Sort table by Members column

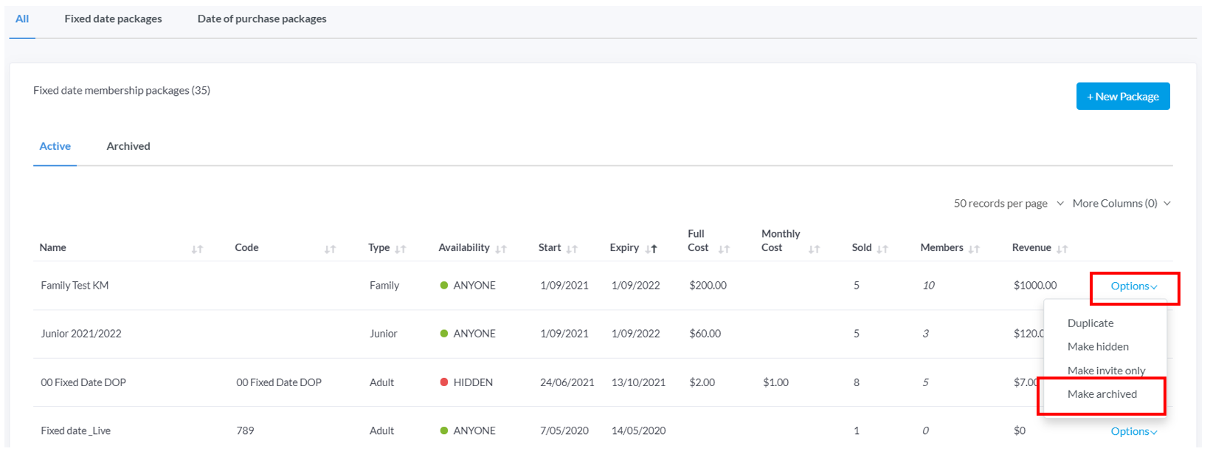tap(974, 250)
